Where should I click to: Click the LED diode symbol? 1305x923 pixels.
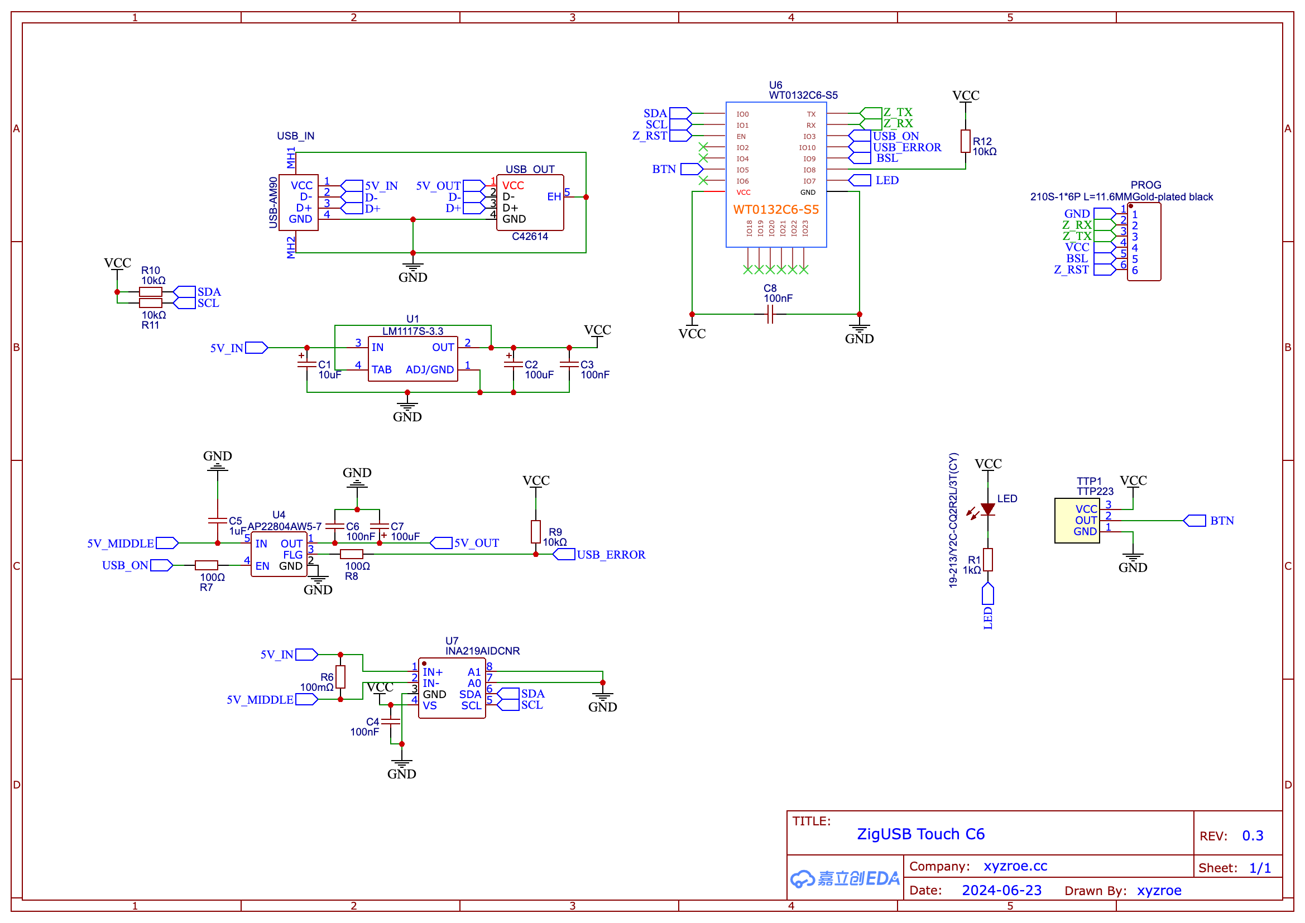[x=988, y=510]
